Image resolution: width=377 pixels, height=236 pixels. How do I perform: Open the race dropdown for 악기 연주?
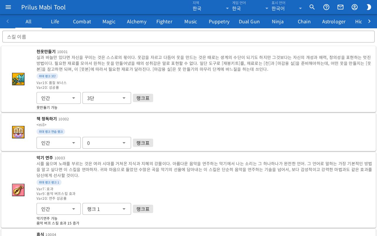tap(59, 209)
